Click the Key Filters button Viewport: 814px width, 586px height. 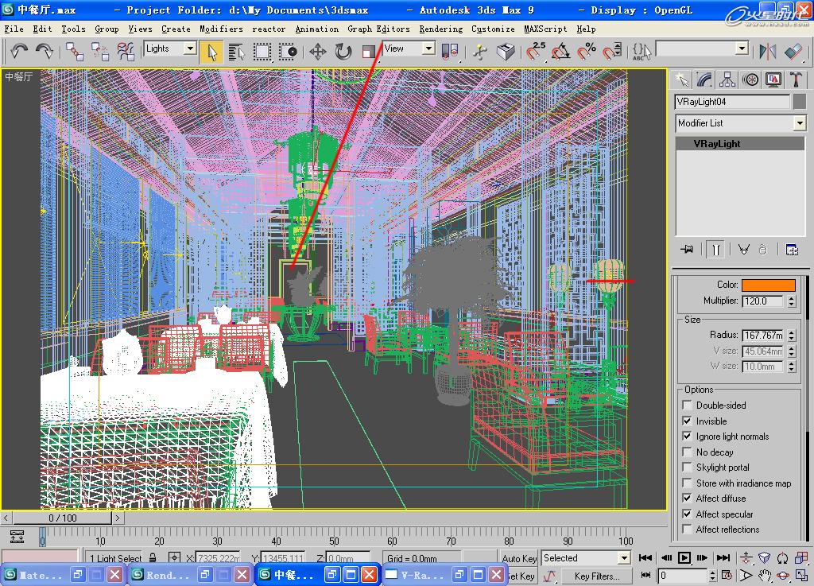pos(597,576)
